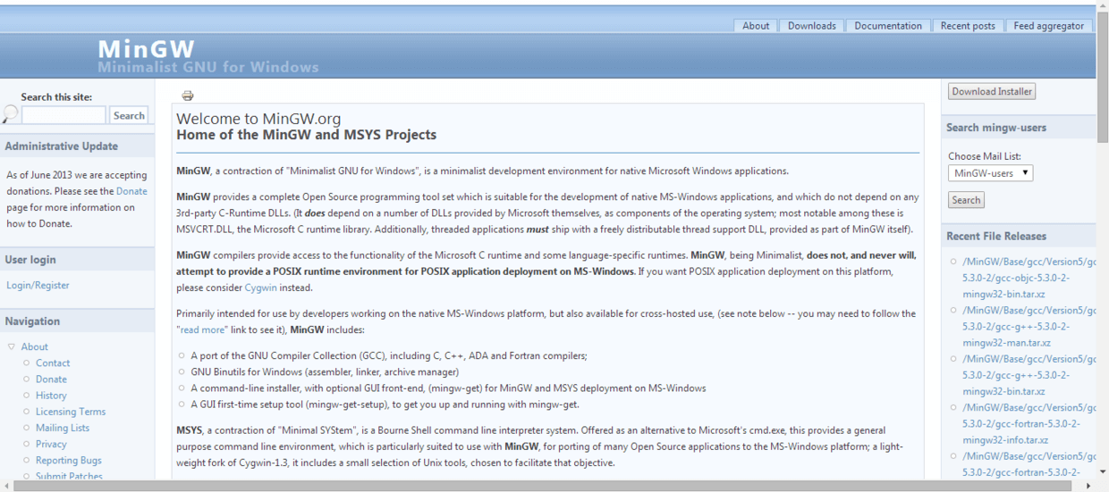Open the Reporting Bugs link

point(69,460)
